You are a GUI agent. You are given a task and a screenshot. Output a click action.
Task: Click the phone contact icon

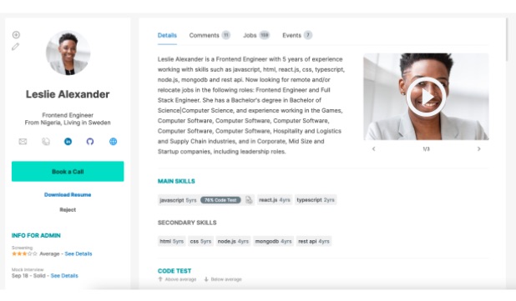tap(46, 142)
